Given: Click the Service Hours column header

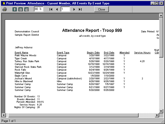Looking at the screenshot, I should tap(142, 53).
